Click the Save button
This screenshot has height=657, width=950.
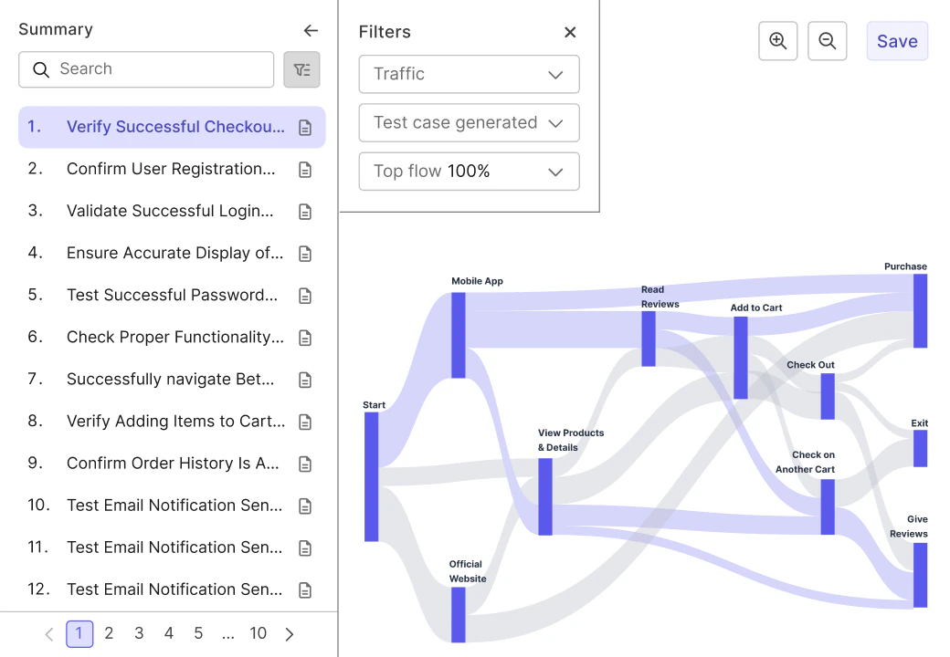897,41
